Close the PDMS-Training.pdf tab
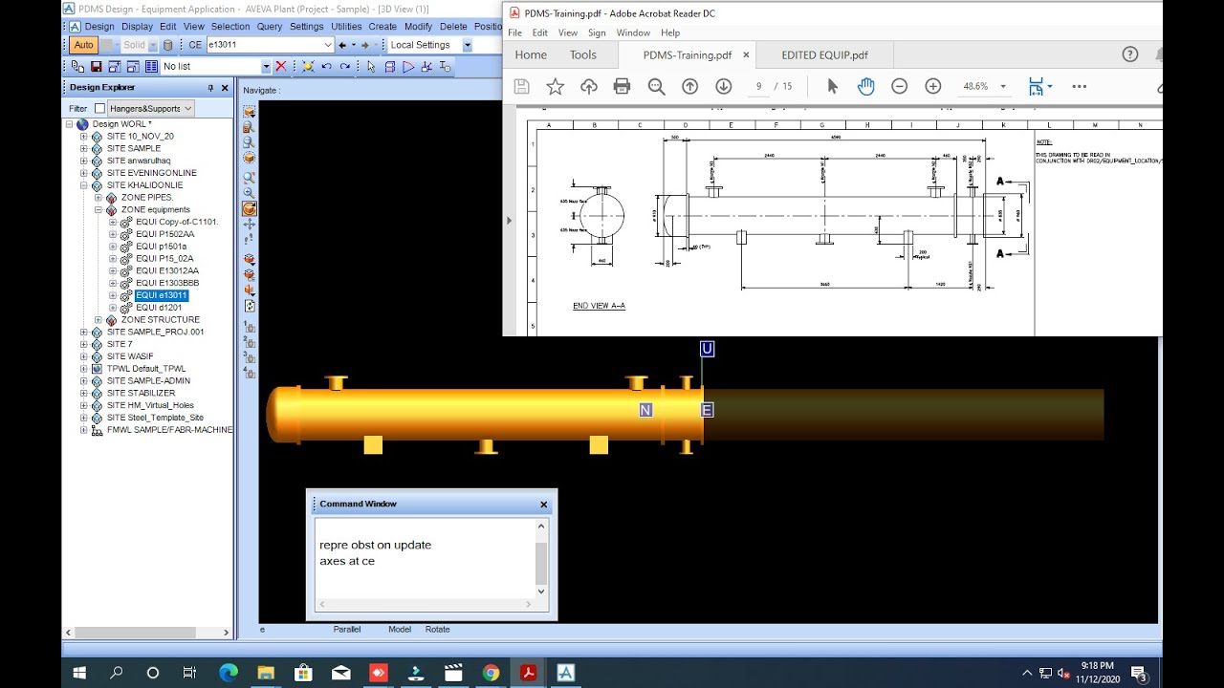This screenshot has height=688, width=1224. (746, 54)
